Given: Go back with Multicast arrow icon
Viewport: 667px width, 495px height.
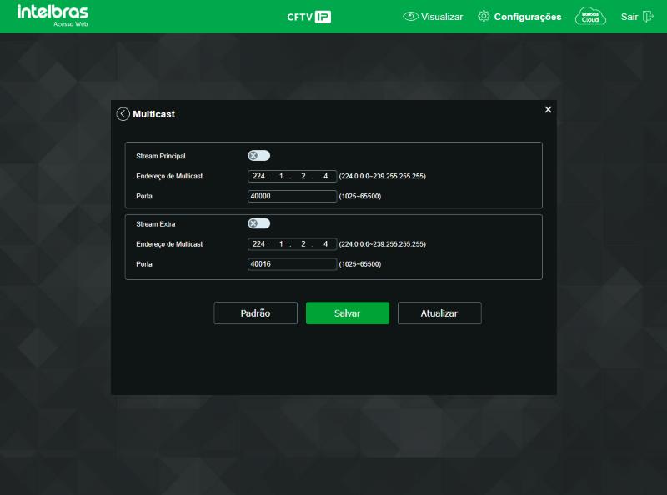Looking at the screenshot, I should [123, 114].
